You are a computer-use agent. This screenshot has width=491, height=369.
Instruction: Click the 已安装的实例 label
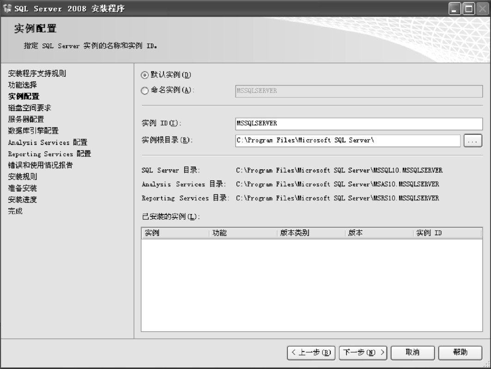tap(171, 216)
